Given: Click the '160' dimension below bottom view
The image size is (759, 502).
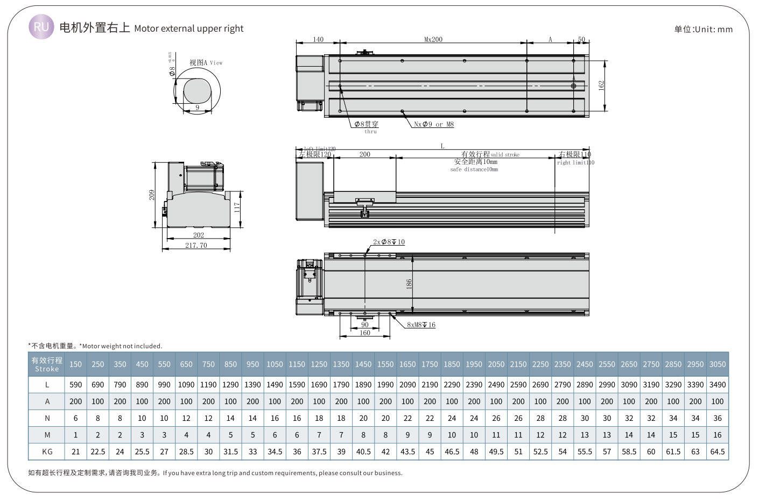Looking at the screenshot, I should click(365, 333).
